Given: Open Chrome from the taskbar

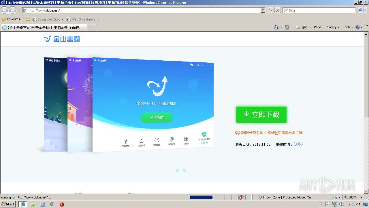Looking at the screenshot, I should 52,204.
